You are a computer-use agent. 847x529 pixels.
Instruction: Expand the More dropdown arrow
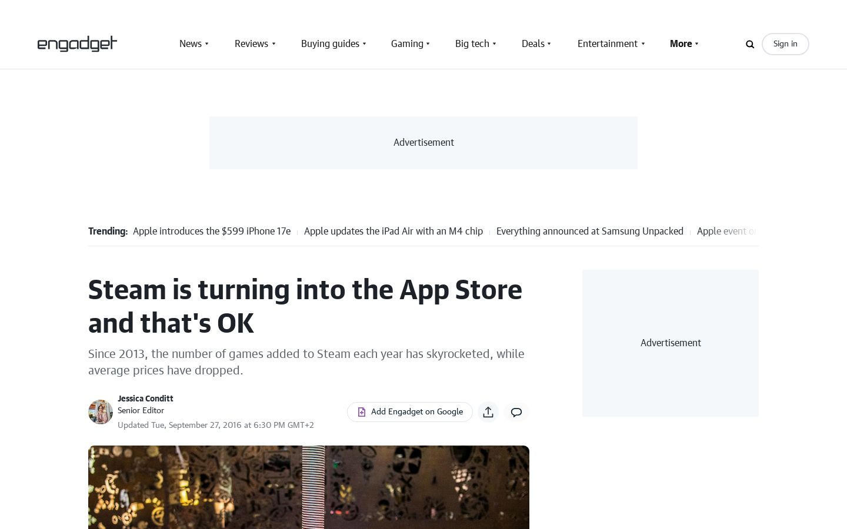tap(697, 43)
